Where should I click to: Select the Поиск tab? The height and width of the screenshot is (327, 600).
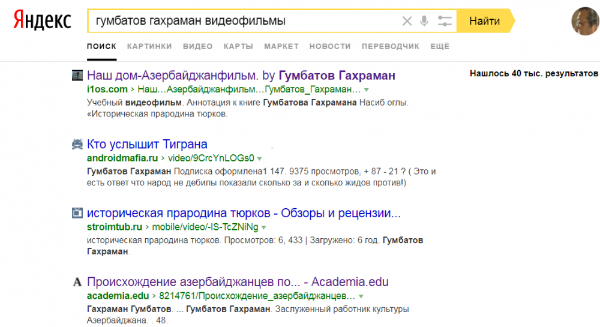point(101,46)
